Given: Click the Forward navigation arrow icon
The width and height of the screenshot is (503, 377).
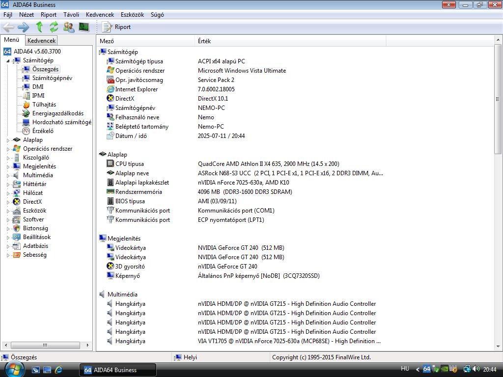Looking at the screenshot, I should (24, 27).
